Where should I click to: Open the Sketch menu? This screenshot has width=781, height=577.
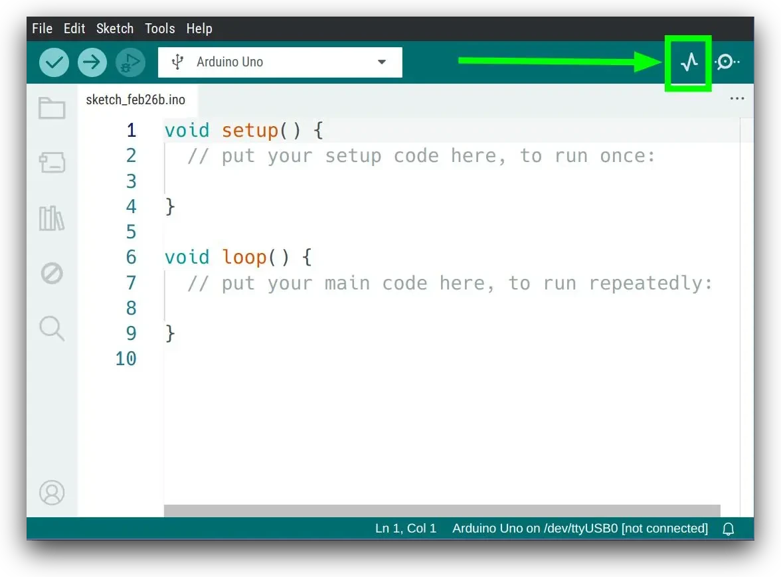click(x=115, y=29)
